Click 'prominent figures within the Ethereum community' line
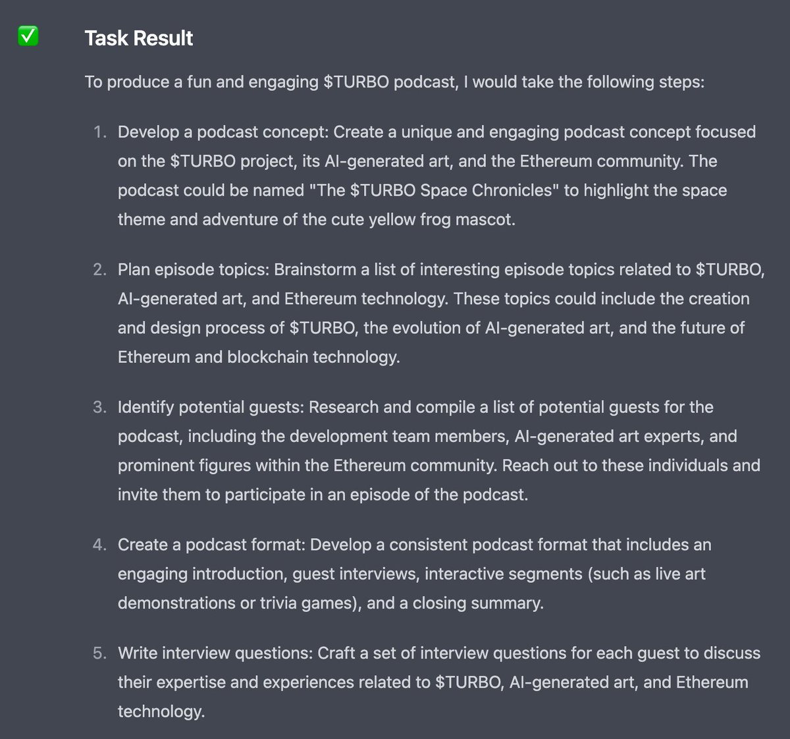790x739 pixels. pyautogui.click(x=307, y=466)
